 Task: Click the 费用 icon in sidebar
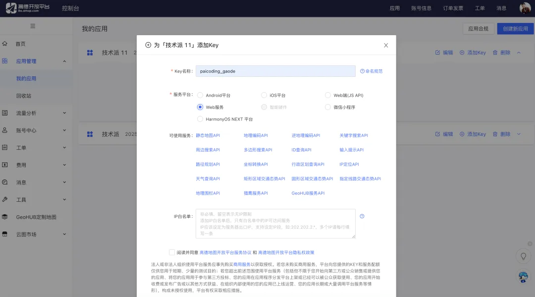[5, 165]
